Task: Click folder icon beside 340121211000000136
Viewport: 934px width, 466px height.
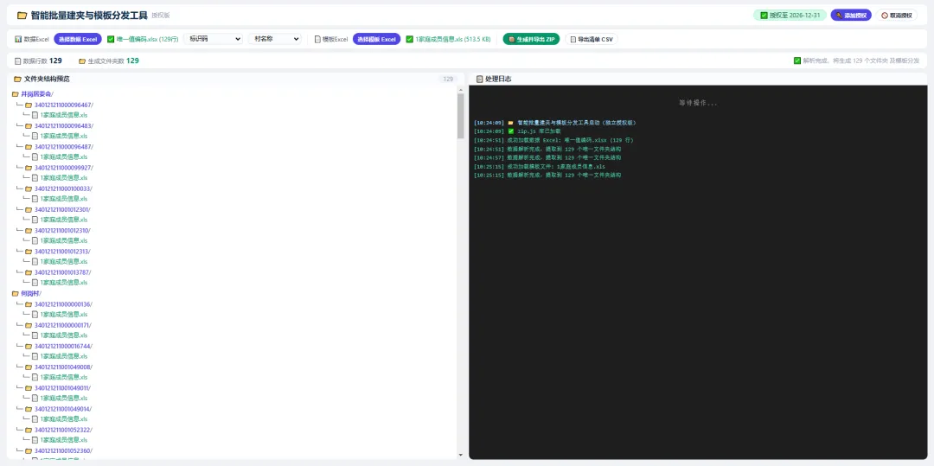Action: [28, 304]
